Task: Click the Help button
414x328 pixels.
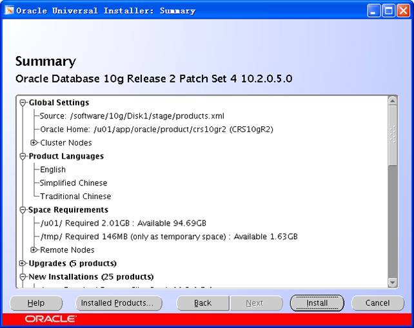Action: [x=36, y=303]
